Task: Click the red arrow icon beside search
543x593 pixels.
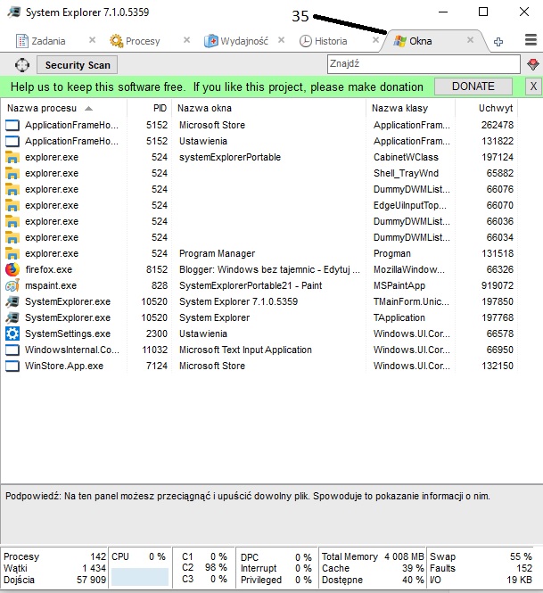Action: coord(533,65)
